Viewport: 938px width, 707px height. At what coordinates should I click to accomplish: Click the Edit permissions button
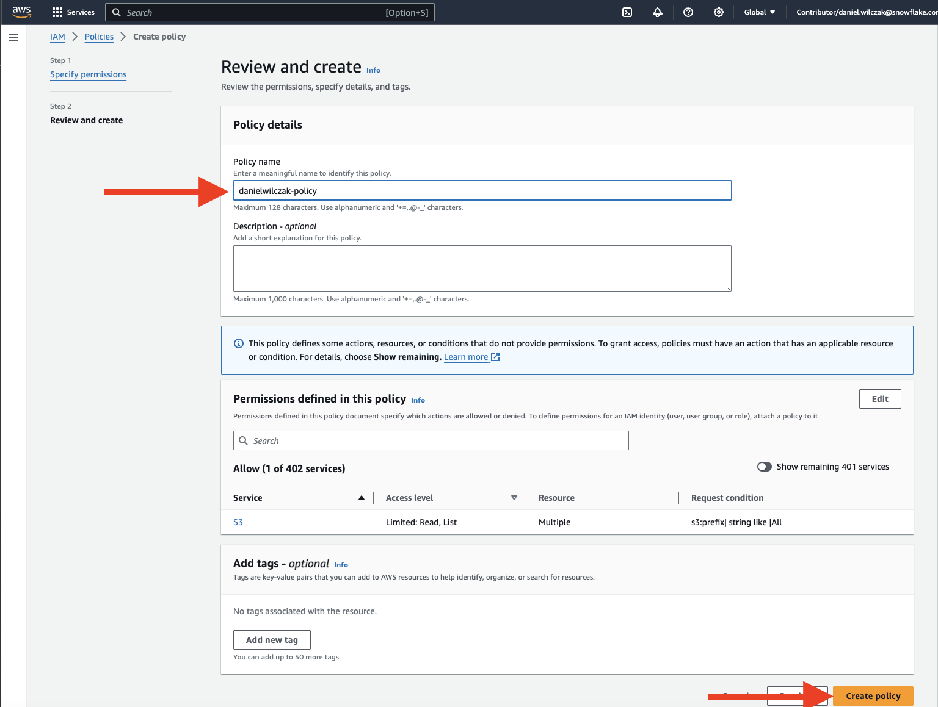pos(879,399)
